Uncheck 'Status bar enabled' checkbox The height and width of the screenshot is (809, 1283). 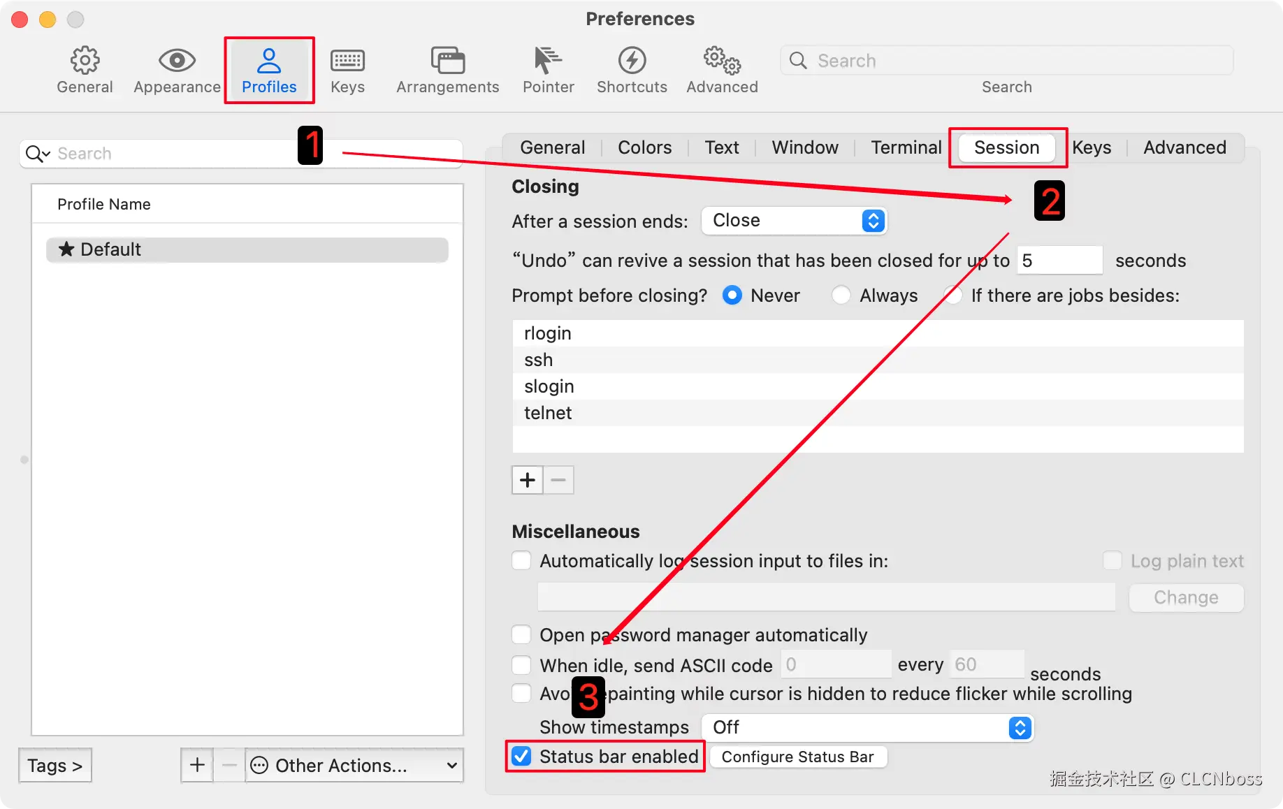(x=521, y=757)
